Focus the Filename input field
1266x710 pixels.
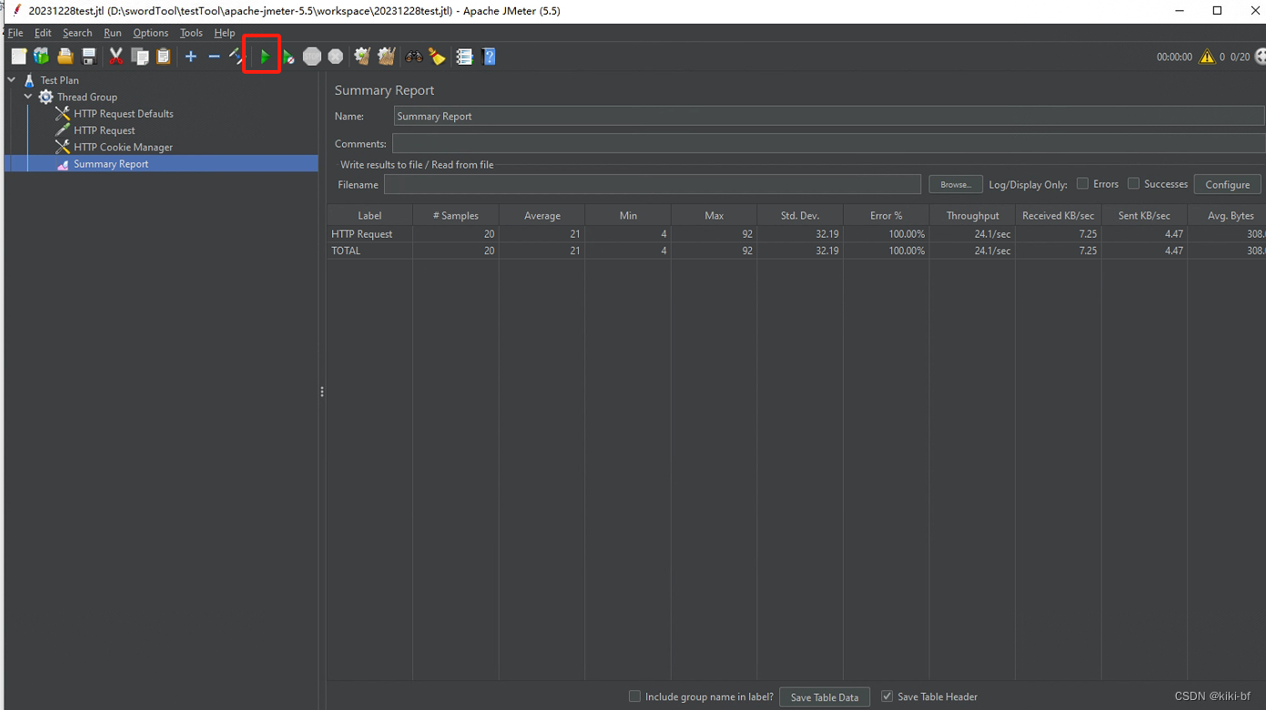coord(653,184)
